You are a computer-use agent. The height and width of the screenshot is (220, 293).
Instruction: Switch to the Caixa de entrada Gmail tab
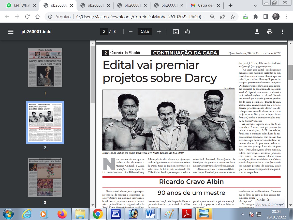coord(205,5)
